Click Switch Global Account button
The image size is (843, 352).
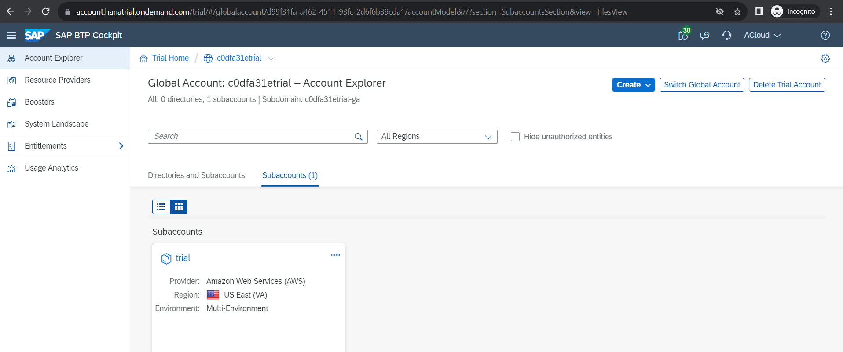tap(702, 85)
